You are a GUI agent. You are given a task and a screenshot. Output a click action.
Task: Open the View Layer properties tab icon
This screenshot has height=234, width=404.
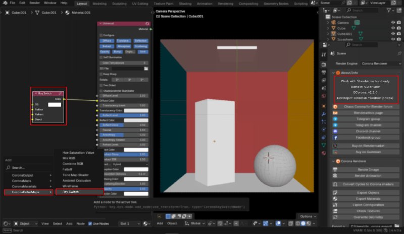pyautogui.click(x=324, y=80)
